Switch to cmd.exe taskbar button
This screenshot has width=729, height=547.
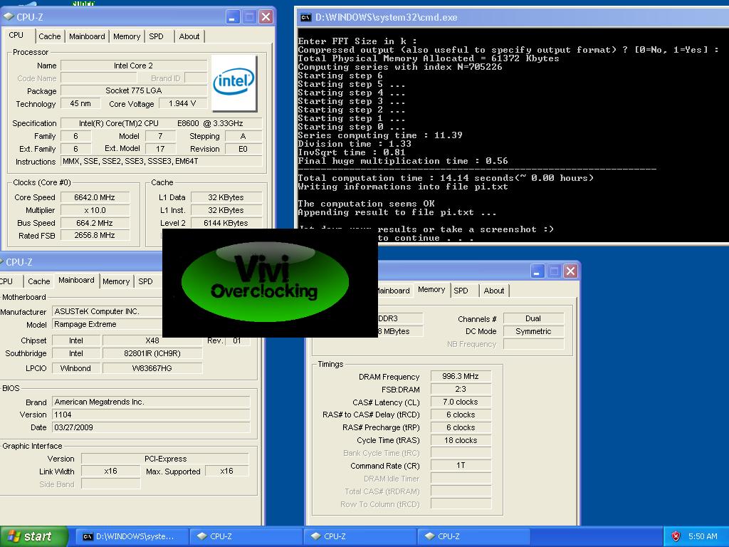tap(132, 536)
